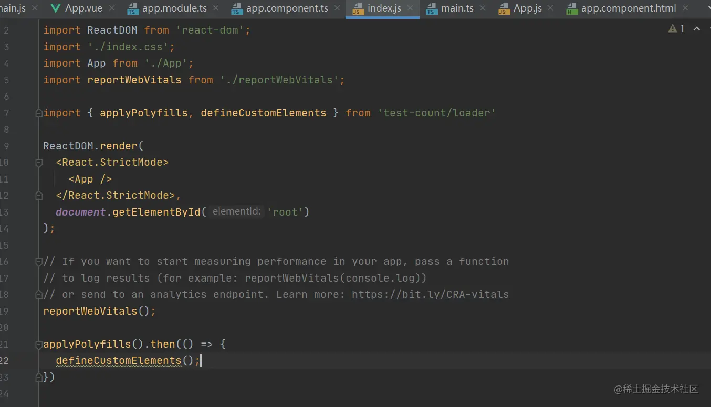Close the App.vue tab
The width and height of the screenshot is (711, 407).
point(112,8)
